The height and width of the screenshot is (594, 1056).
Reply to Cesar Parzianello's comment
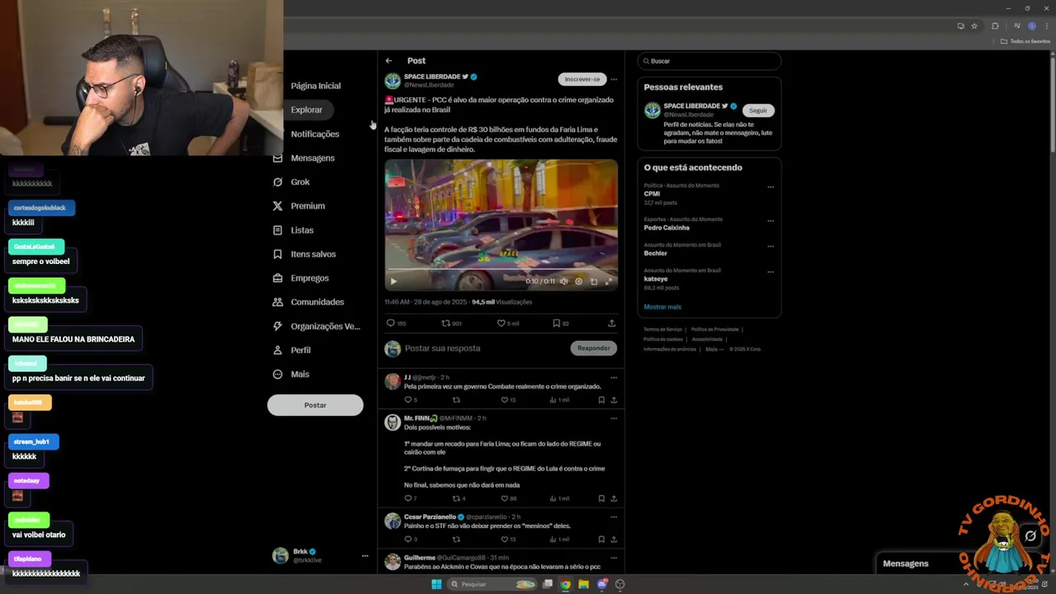click(x=408, y=540)
